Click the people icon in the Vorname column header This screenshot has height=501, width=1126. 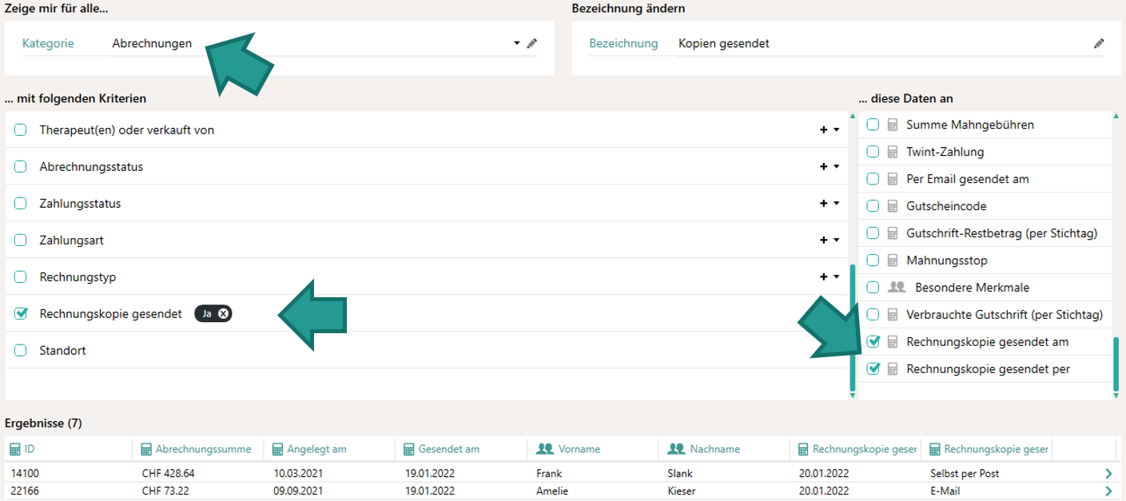tap(544, 448)
